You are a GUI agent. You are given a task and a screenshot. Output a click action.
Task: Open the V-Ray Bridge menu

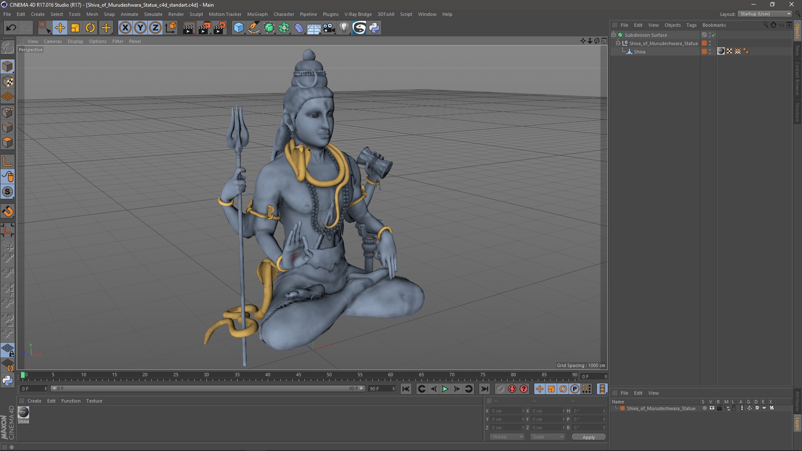(x=358, y=14)
